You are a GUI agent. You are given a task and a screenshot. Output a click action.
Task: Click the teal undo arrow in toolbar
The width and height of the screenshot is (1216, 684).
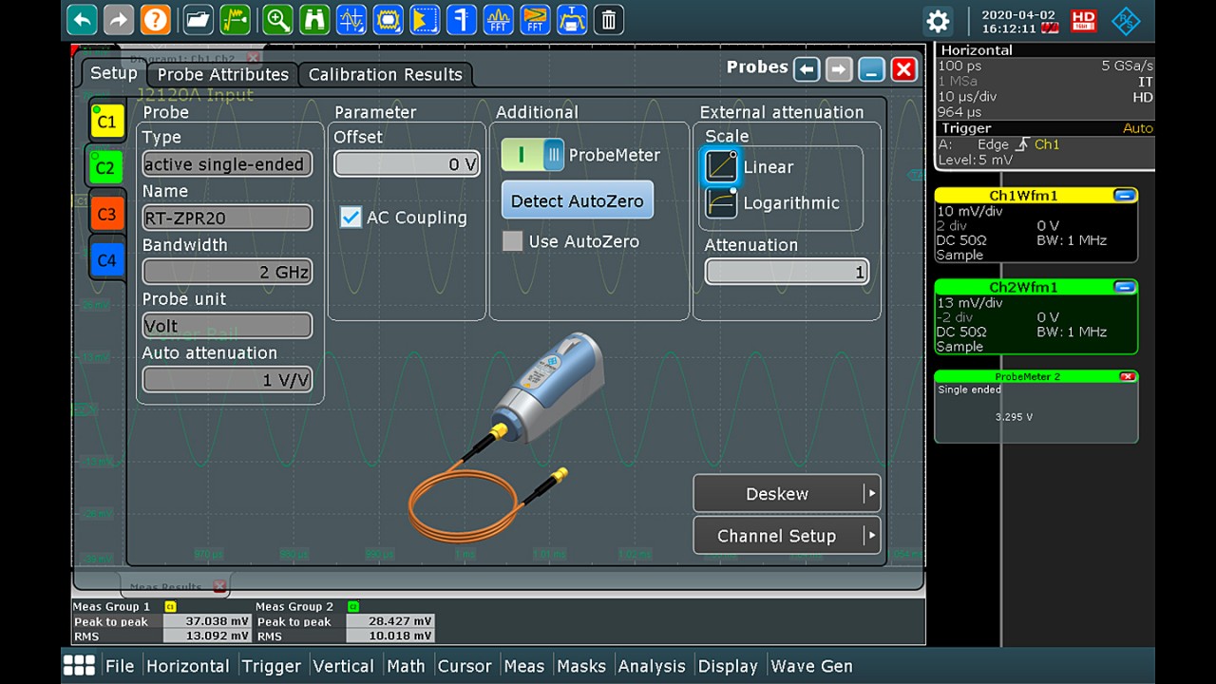coord(83,18)
